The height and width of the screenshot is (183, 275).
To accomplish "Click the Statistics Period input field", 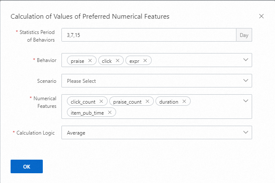I will 148,35.
